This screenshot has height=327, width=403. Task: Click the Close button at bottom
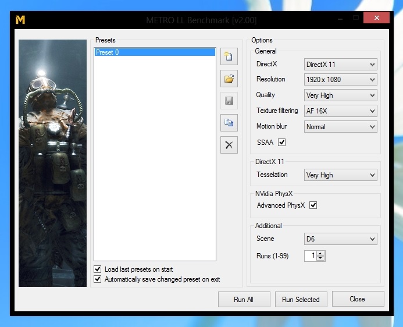(358, 298)
